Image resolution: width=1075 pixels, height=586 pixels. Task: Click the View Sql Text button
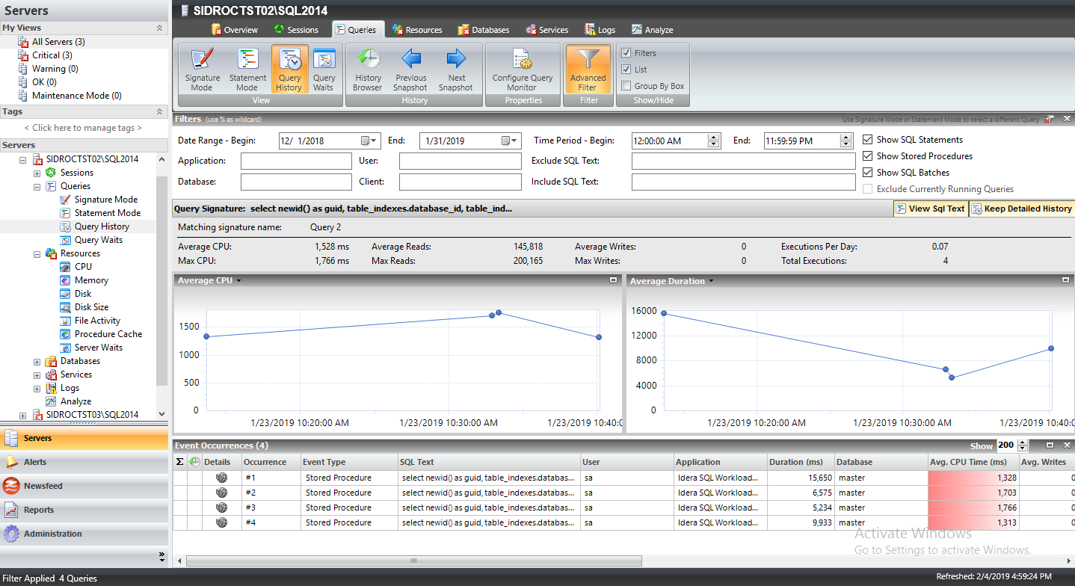[931, 209]
